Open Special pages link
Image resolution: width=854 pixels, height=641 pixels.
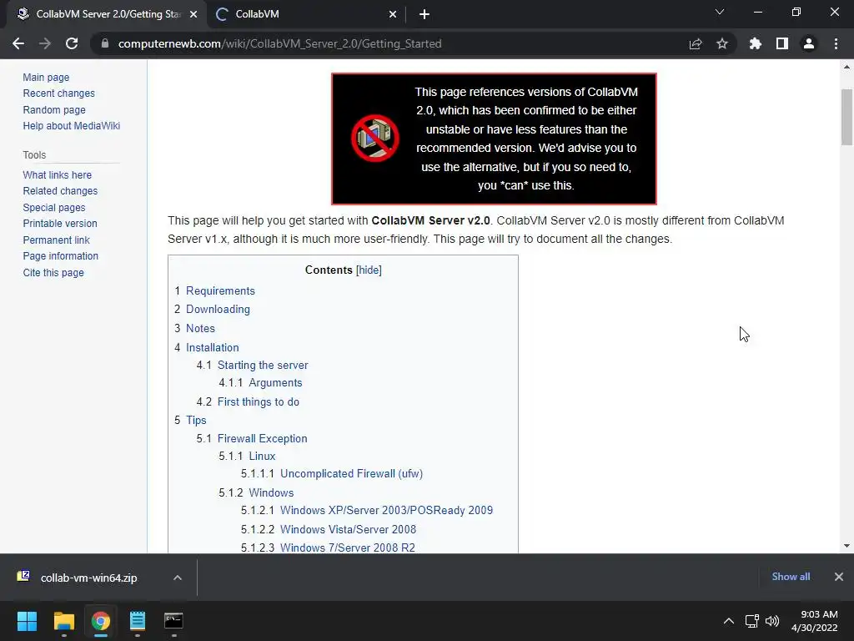(54, 208)
